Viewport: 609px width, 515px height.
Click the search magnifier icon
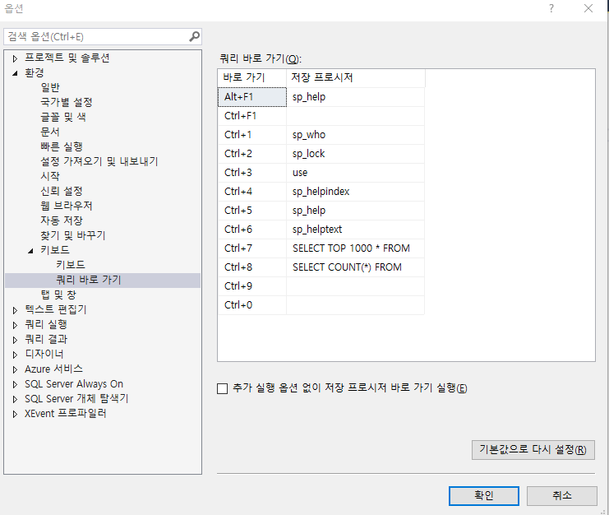tap(194, 36)
